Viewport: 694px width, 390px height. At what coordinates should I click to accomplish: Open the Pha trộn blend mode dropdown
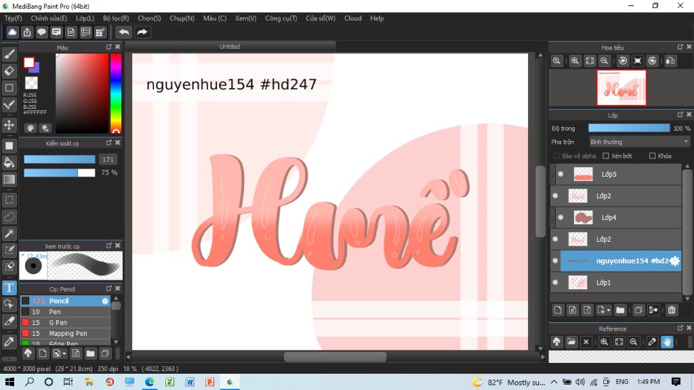(639, 142)
